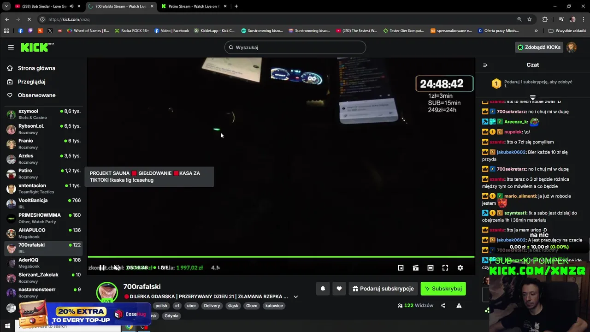Open Patiro channel in sidebar
Screen dimensions: 590x332
pos(44,174)
